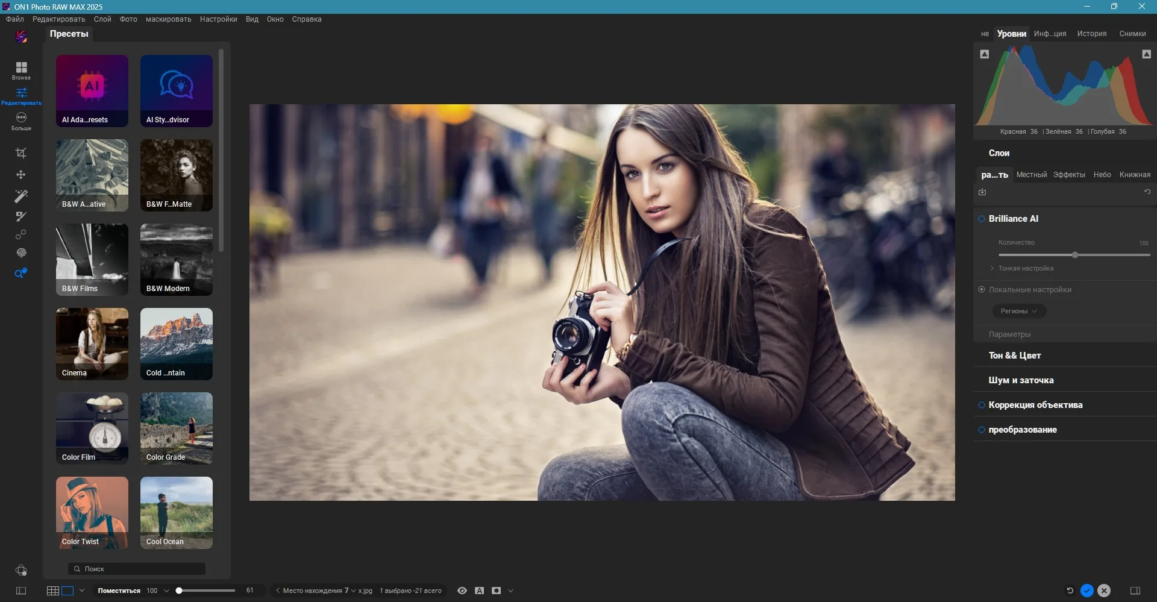The width and height of the screenshot is (1157, 602).
Task: Select the Локальные настройки radio button
Action: click(982, 289)
